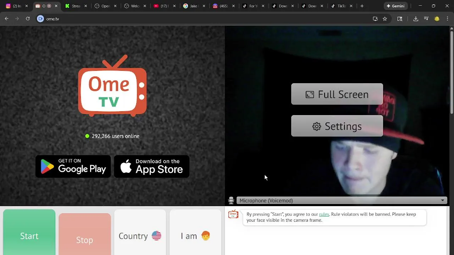Click the Google Lens search icon in toolbar
The width and height of the screenshot is (454, 255).
click(400, 19)
